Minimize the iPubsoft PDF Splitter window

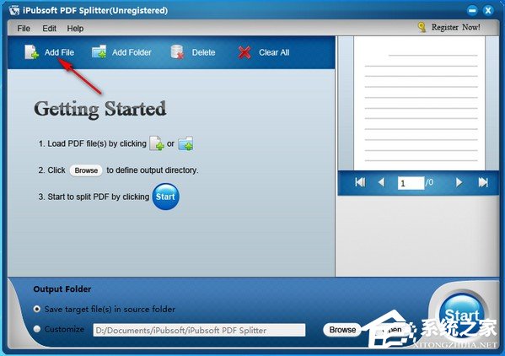[x=472, y=11]
